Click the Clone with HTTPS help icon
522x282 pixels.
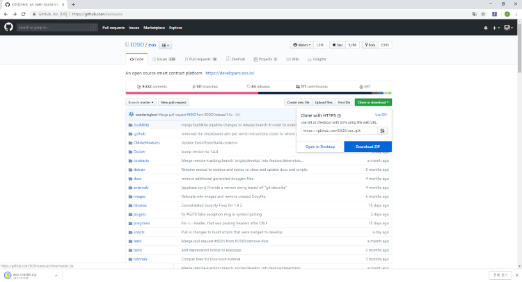tap(339, 115)
